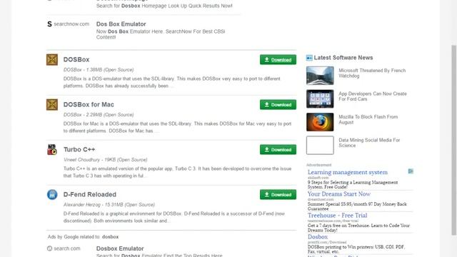Download D-Fend Reloaded

point(278,194)
